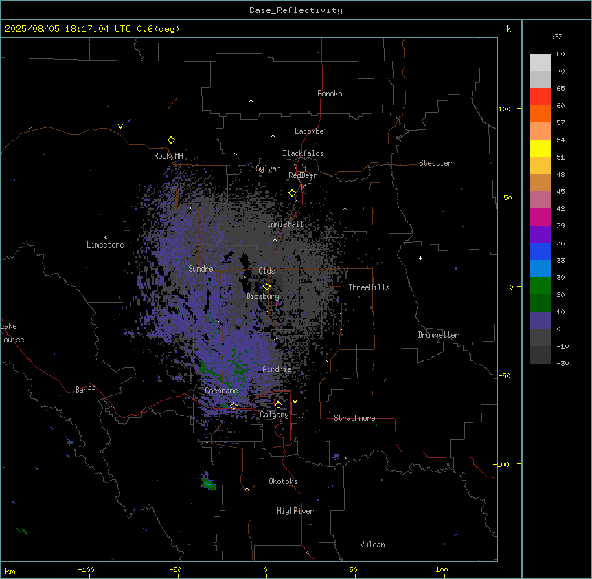Click the -30 value on the dBZ scale
Viewport: 592px width, 579px height.
(x=562, y=363)
